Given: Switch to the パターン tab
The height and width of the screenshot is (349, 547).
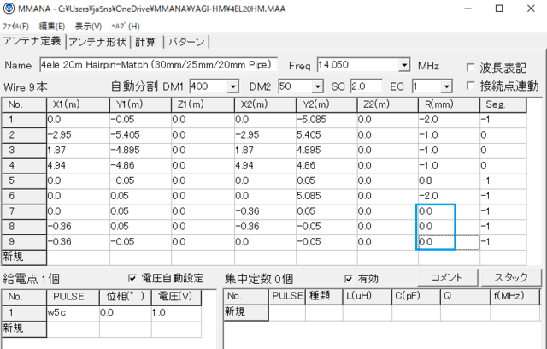Looking at the screenshot, I should click(x=185, y=42).
